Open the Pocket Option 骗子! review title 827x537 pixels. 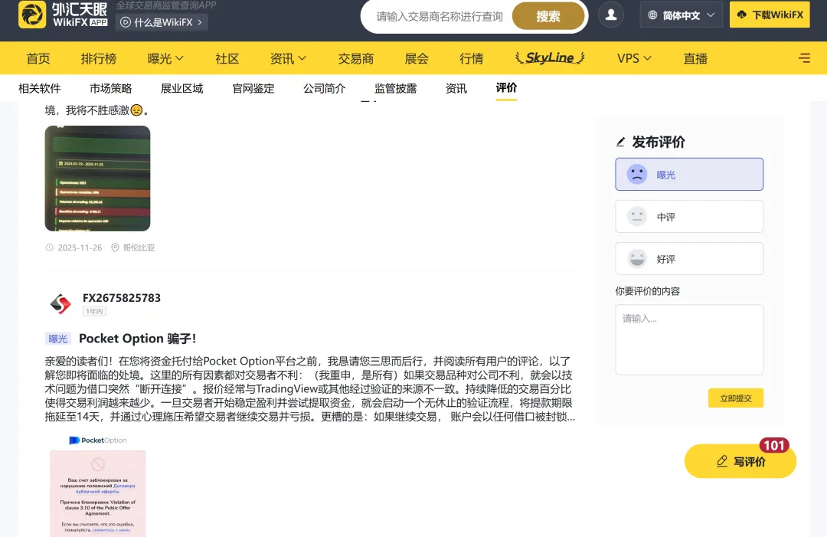(x=138, y=339)
